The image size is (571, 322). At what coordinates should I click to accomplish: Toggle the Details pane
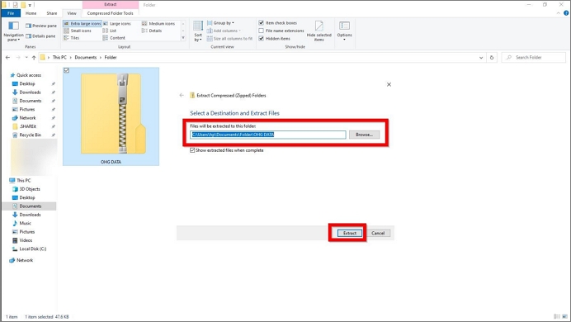pos(40,36)
